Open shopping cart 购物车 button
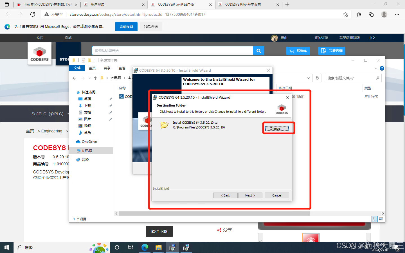 [298, 51]
